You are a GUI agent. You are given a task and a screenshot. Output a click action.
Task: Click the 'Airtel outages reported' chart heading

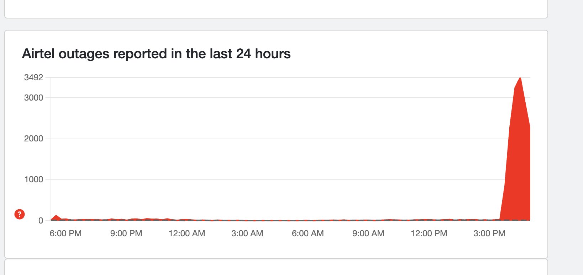tap(156, 54)
